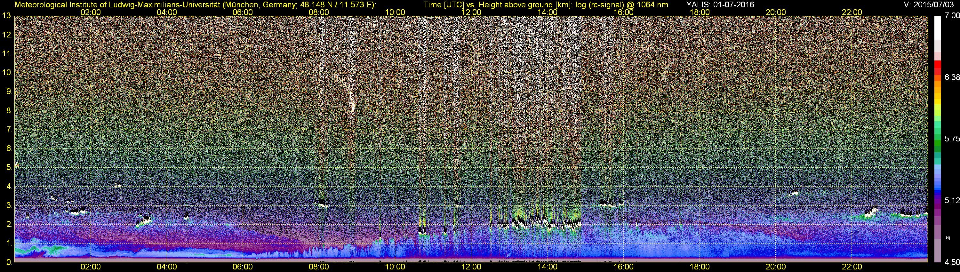The width and height of the screenshot is (960, 272).
Task: Click the small 'eq' label beside colorbar
Action: pyautogui.click(x=948, y=237)
